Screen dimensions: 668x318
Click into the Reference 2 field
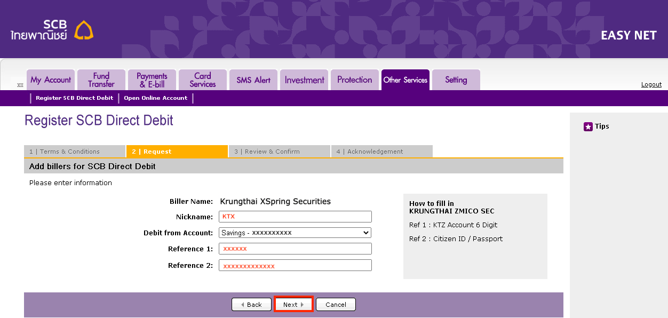[x=295, y=266]
